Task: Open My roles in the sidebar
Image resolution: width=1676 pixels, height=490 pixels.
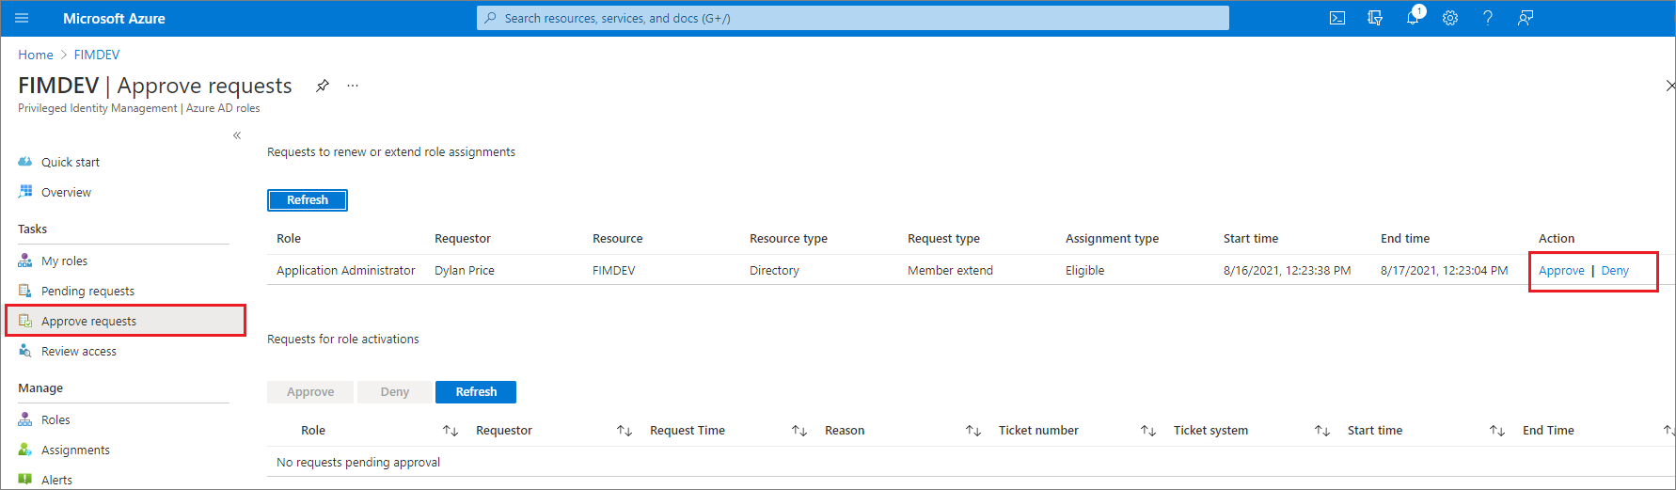Action: coord(64,261)
